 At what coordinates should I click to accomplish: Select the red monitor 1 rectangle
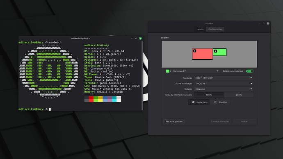[x=202, y=54]
